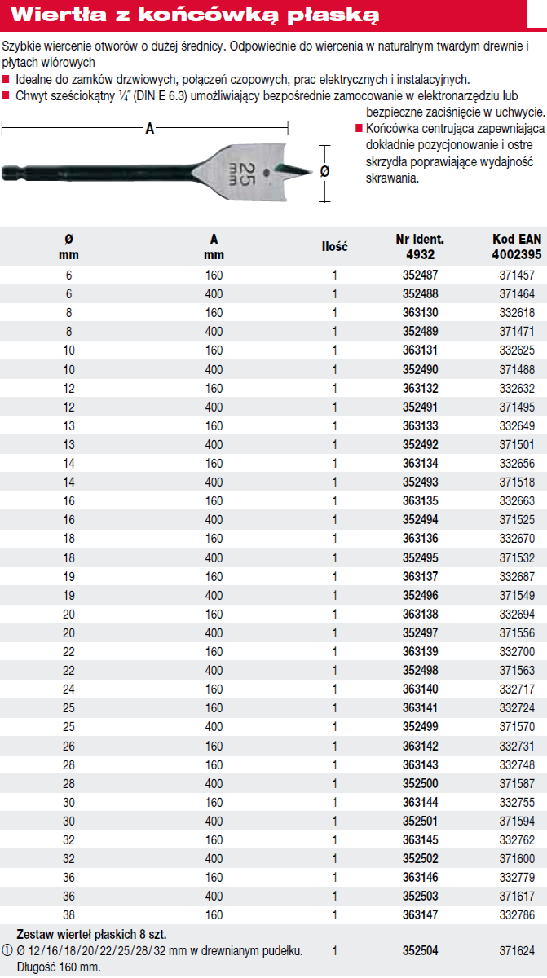547x978 pixels.
Task: Select ident number 352487
Action: 419,276
